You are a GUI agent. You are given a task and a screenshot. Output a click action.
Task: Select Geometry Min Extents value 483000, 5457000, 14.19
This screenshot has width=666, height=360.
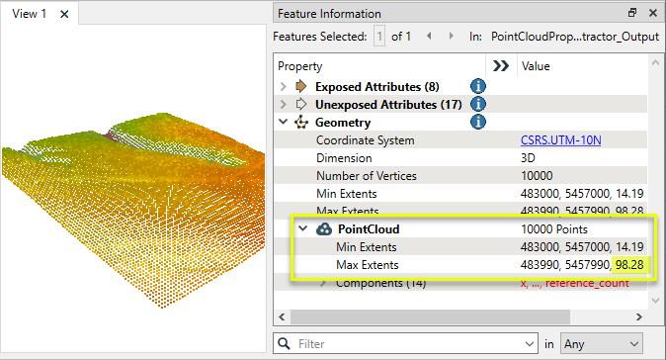(x=582, y=194)
